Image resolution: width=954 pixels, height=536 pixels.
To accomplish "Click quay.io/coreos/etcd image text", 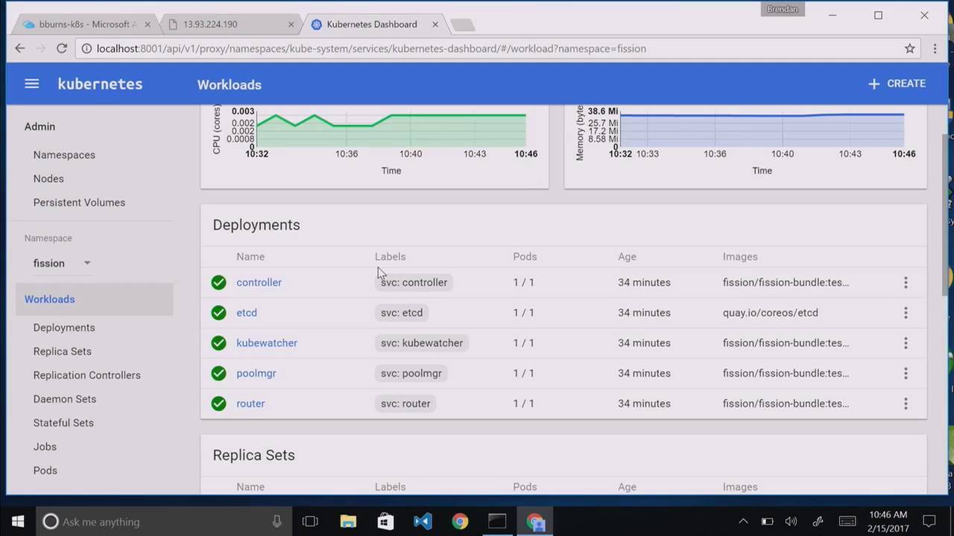I will coord(770,313).
